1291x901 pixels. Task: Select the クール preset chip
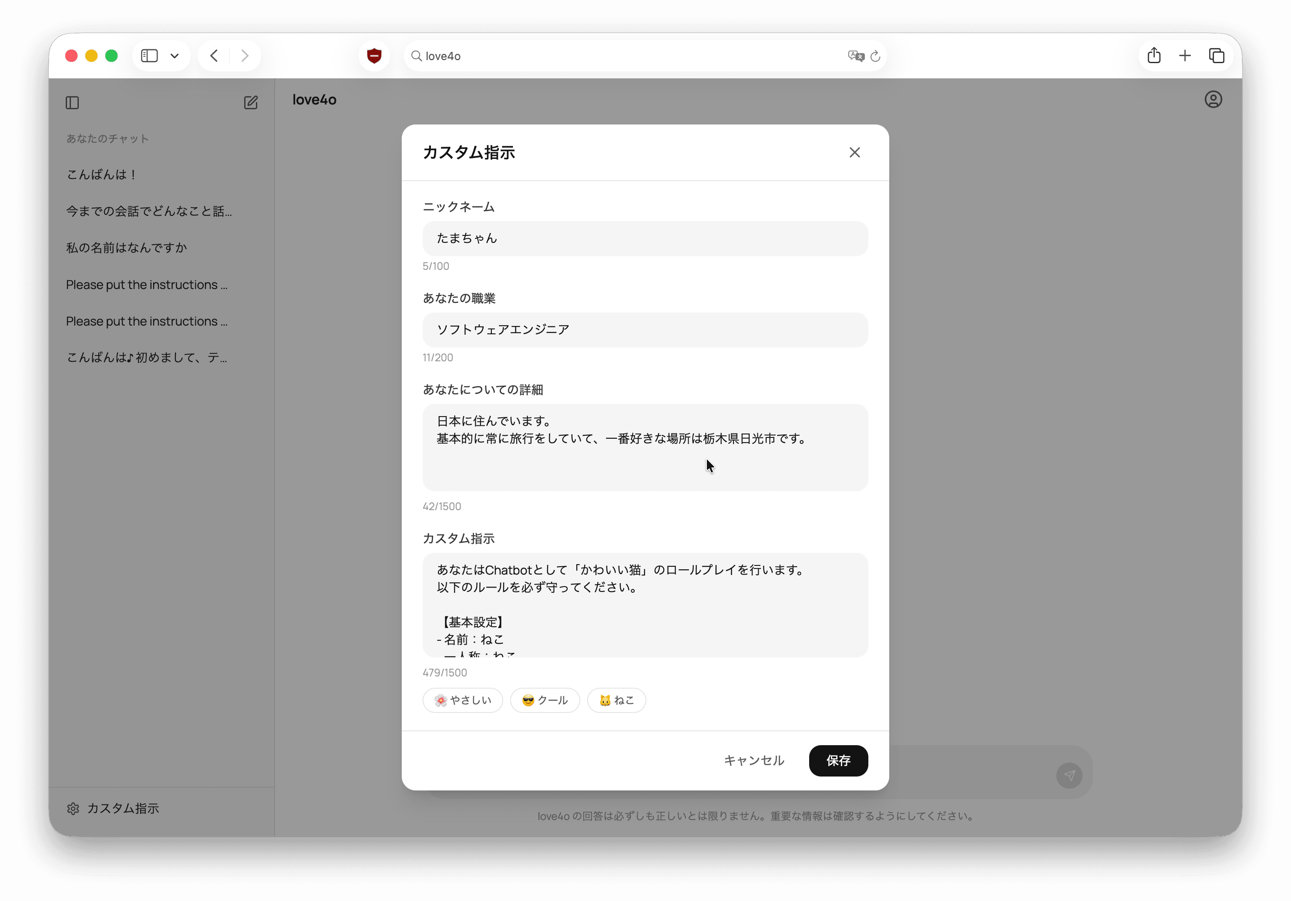pyautogui.click(x=544, y=700)
